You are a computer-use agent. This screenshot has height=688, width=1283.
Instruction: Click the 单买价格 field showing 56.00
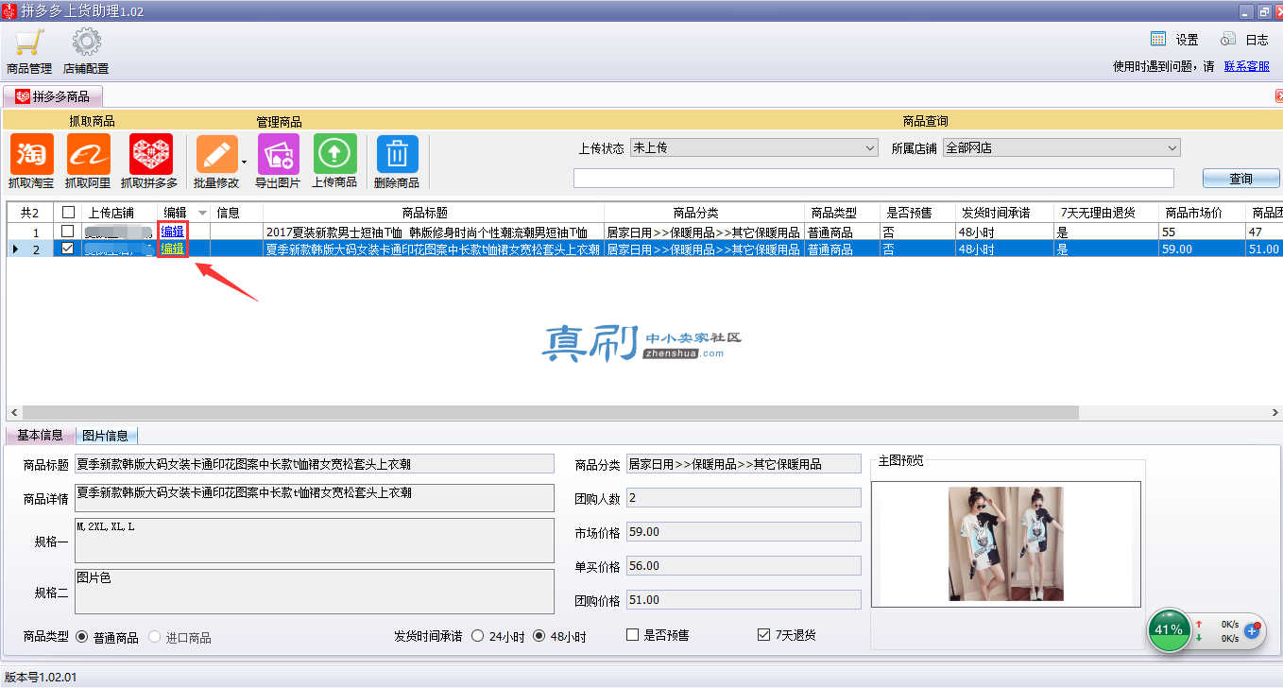(744, 565)
